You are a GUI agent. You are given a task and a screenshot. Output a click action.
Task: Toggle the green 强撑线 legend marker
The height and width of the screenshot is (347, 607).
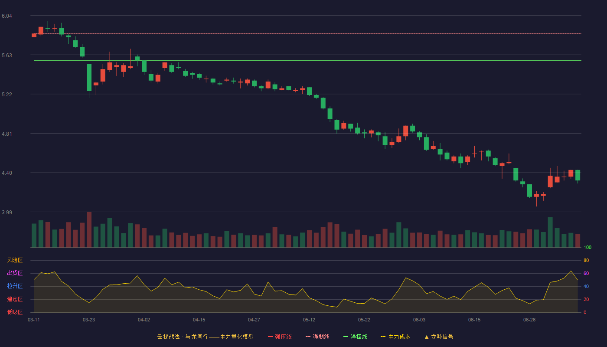click(x=346, y=337)
